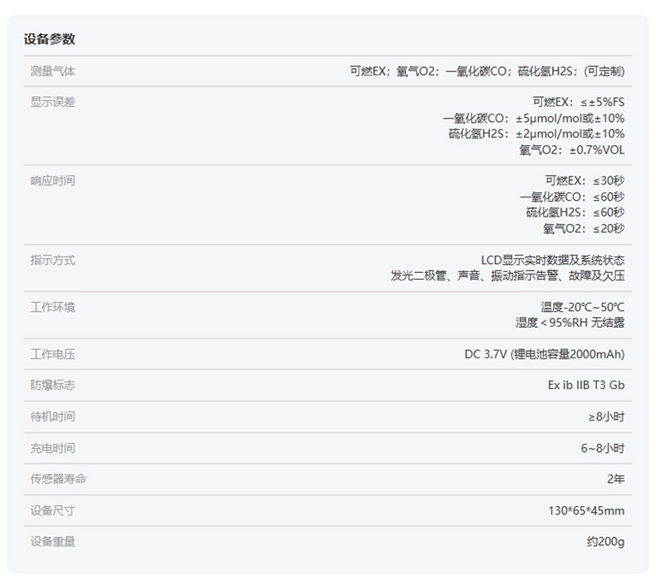Image resolution: width=656 pixels, height=584 pixels.
Task: Click the 可燃EX ≤30秒 response time
Action: pos(585,181)
